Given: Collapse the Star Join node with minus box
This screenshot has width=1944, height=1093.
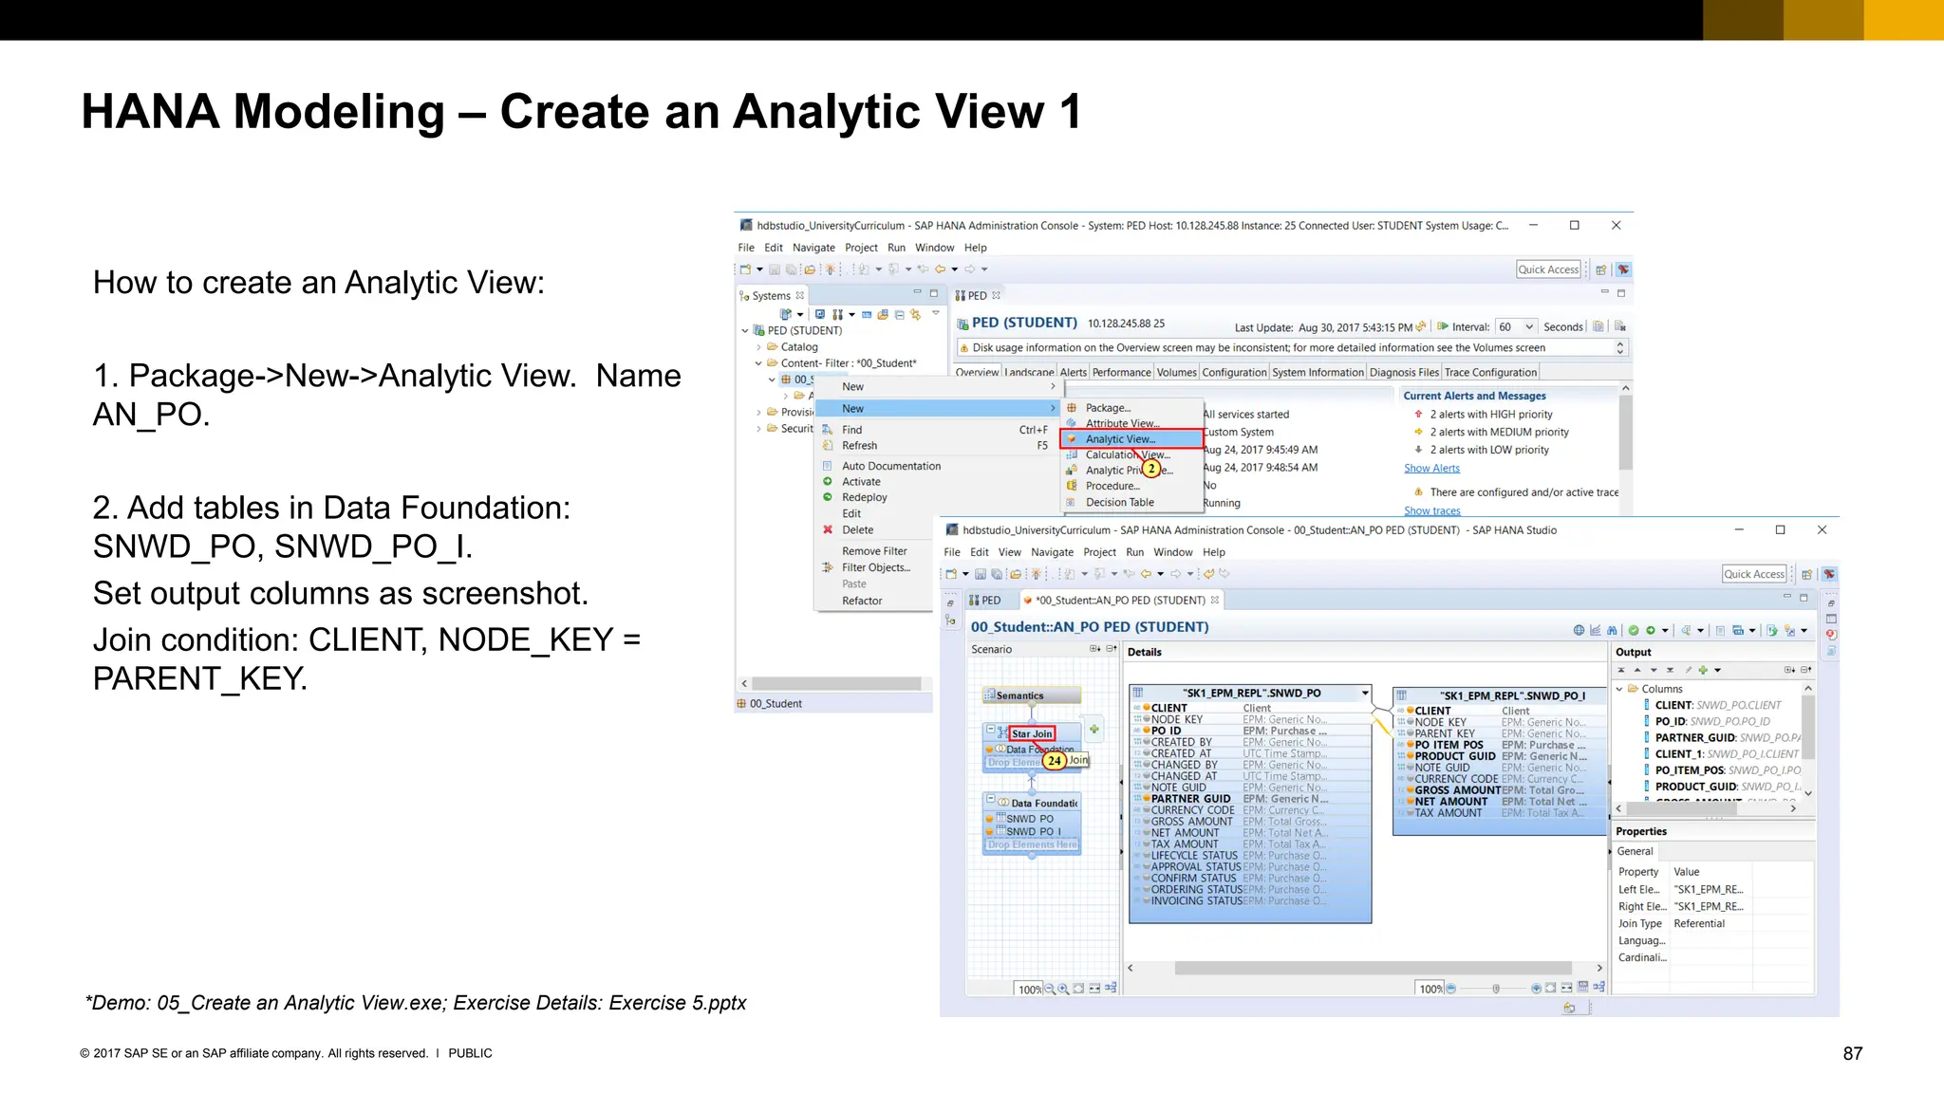Looking at the screenshot, I should (x=991, y=731).
